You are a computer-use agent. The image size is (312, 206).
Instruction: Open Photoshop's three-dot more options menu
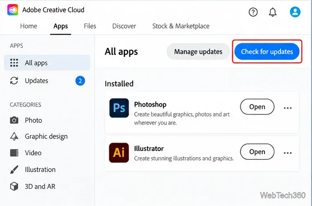pyautogui.click(x=288, y=108)
